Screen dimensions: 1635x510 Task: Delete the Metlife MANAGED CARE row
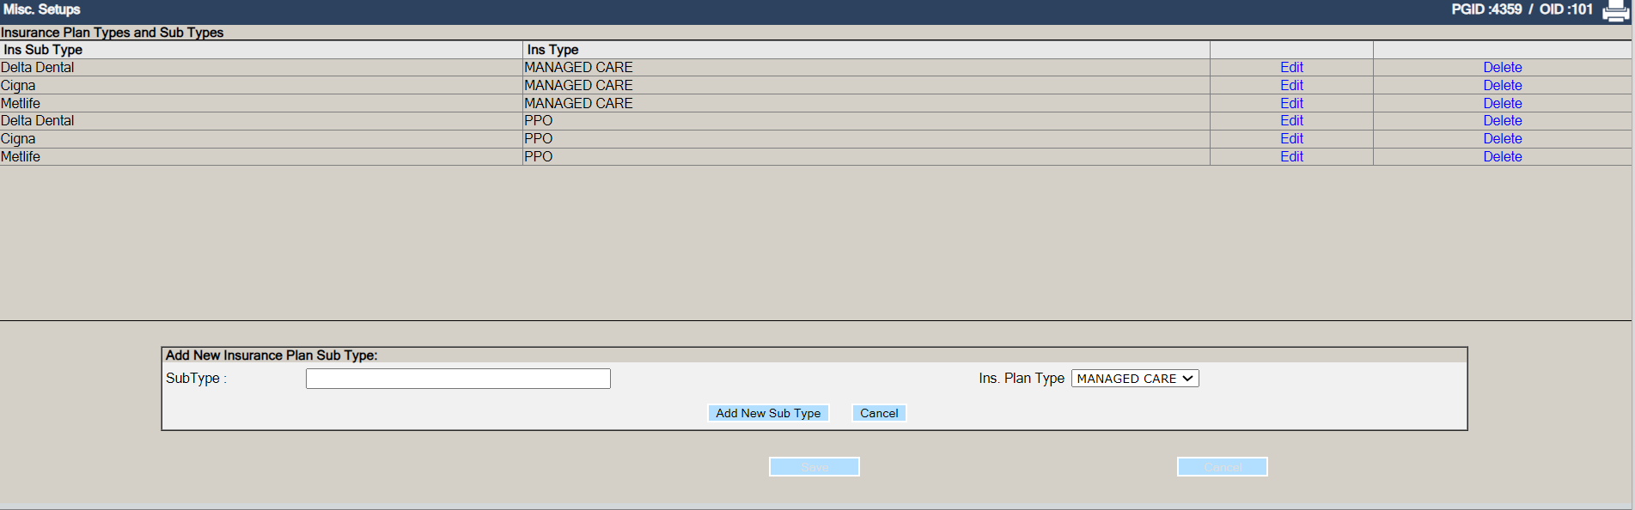[x=1502, y=103]
